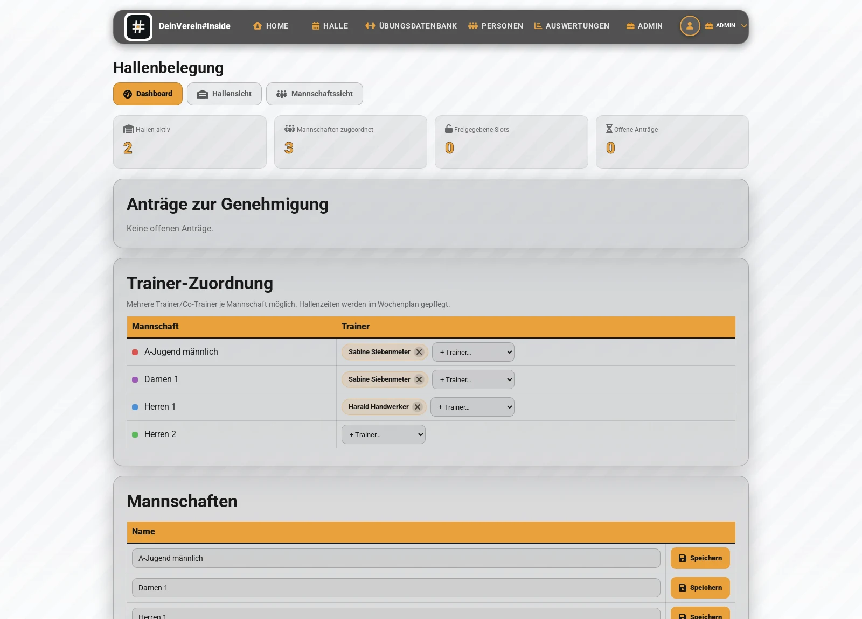The width and height of the screenshot is (862, 619).
Task: Click the Herren 2 row label
Action: (160, 434)
